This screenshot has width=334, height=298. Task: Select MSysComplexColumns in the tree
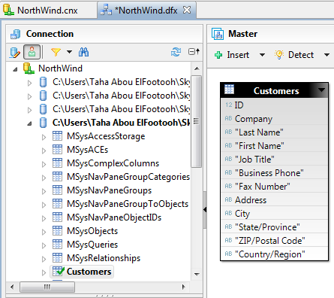(x=113, y=163)
